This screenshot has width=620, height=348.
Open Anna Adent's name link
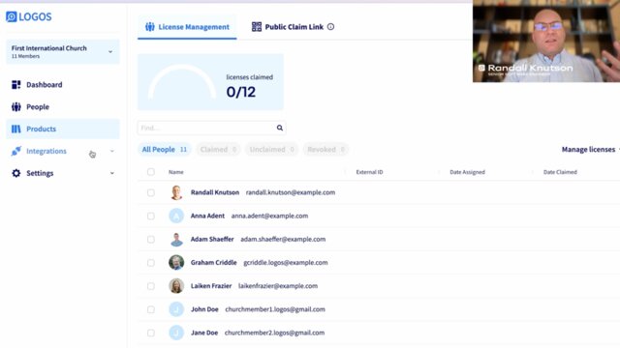point(207,216)
